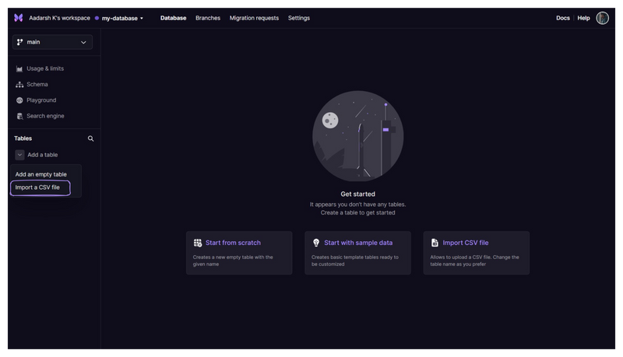Viewport: 623px width, 357px height.
Task: Click the Start from scratch grid icon
Action: pos(198,243)
